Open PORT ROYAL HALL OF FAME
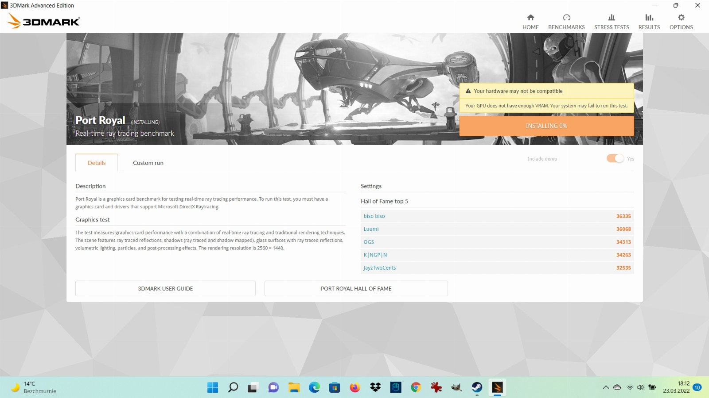The width and height of the screenshot is (709, 398). [356, 288]
